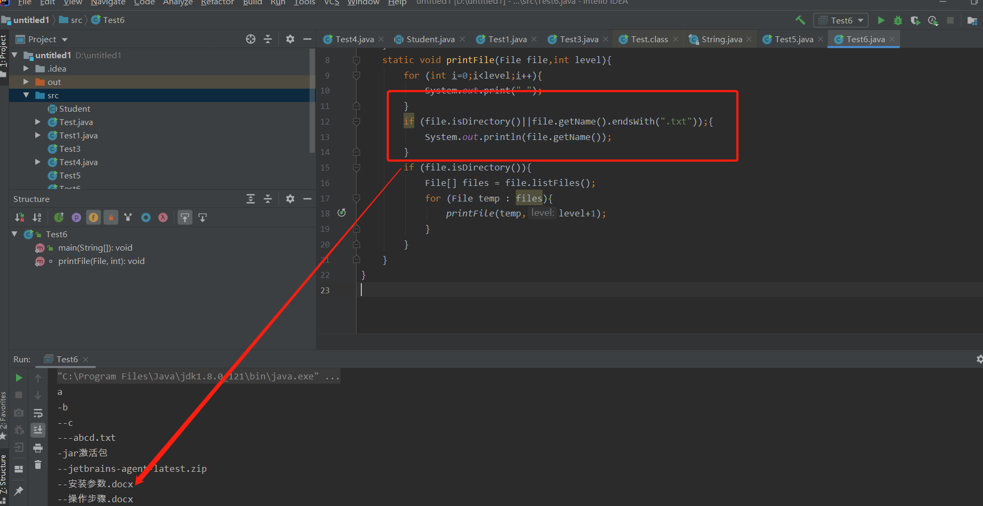
Task: Click the stop button in Run panel
Action: [x=19, y=395]
